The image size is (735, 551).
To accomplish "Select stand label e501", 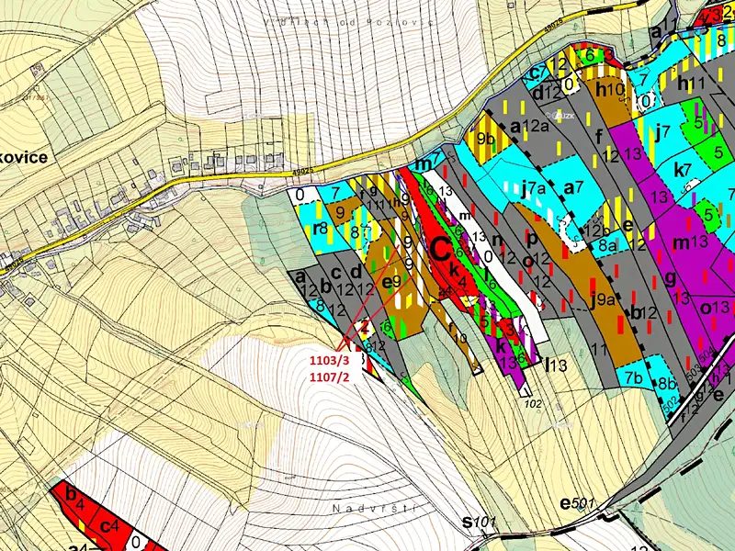I will coord(577,503).
